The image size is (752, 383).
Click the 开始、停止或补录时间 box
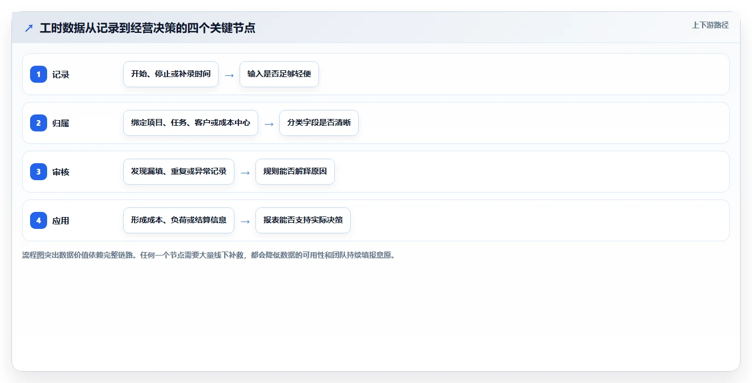[x=171, y=74]
